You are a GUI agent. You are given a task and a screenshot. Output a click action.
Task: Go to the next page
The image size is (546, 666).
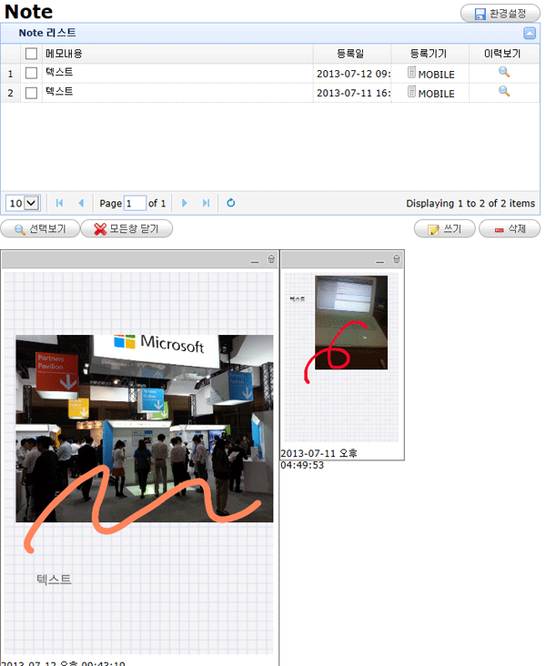coord(185,203)
